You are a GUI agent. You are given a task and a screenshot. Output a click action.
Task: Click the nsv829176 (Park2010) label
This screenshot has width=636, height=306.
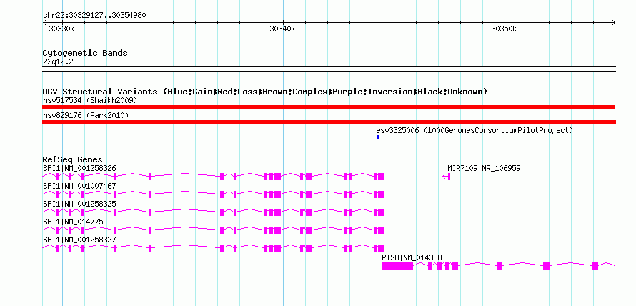[x=86, y=115]
